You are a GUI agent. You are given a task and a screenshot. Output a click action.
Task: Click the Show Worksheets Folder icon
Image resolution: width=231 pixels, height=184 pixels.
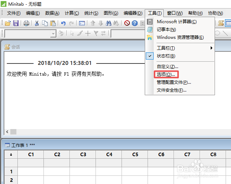click(x=228, y=23)
